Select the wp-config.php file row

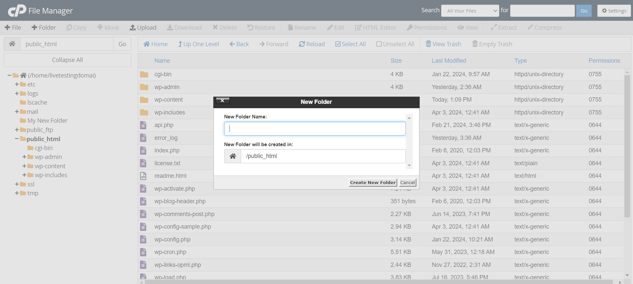pos(381,239)
